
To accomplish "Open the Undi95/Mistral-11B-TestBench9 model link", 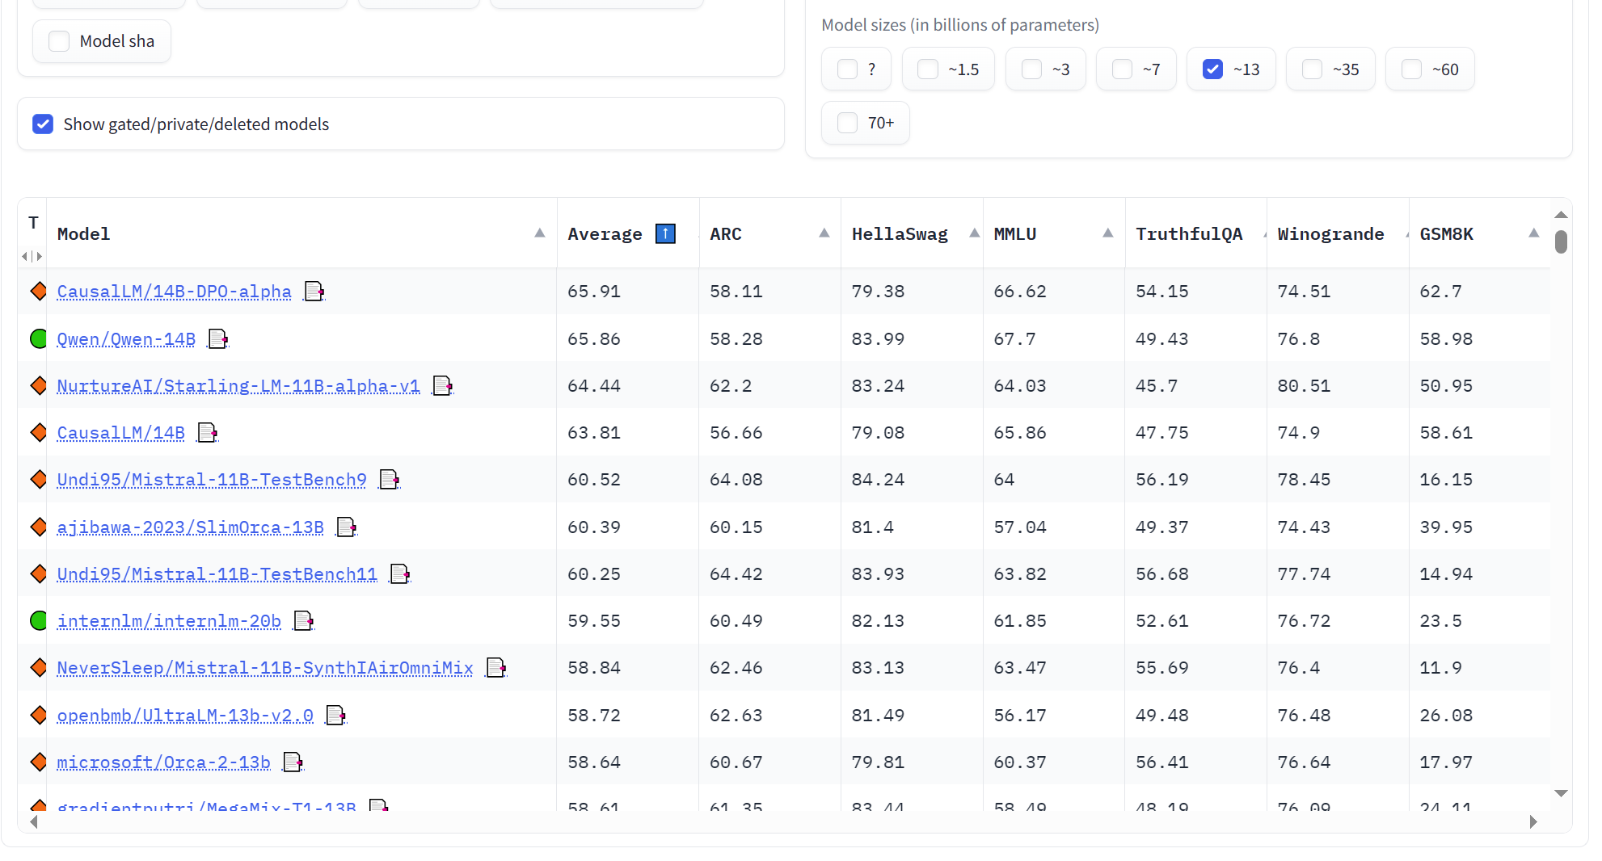I will click(212, 481).
